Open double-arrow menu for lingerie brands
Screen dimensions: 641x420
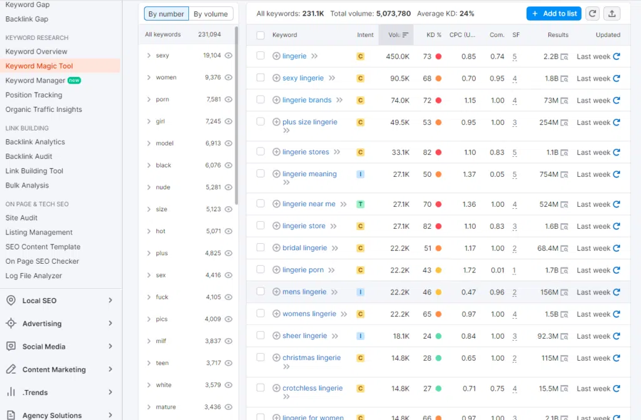[x=339, y=100]
